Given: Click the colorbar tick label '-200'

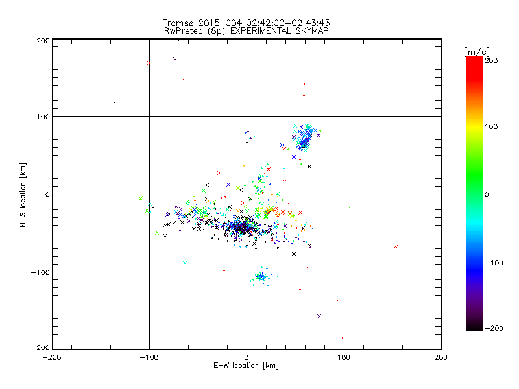Looking at the screenshot, I should (494, 328).
